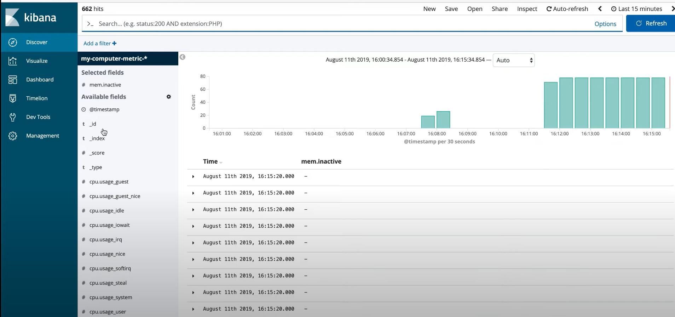
Task: Select the cpu.usage_guest_nice field
Action: pyautogui.click(x=115, y=196)
